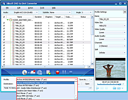128x100 pixels.
Task: Open the Audio track dropdown
Action: point(37,12)
